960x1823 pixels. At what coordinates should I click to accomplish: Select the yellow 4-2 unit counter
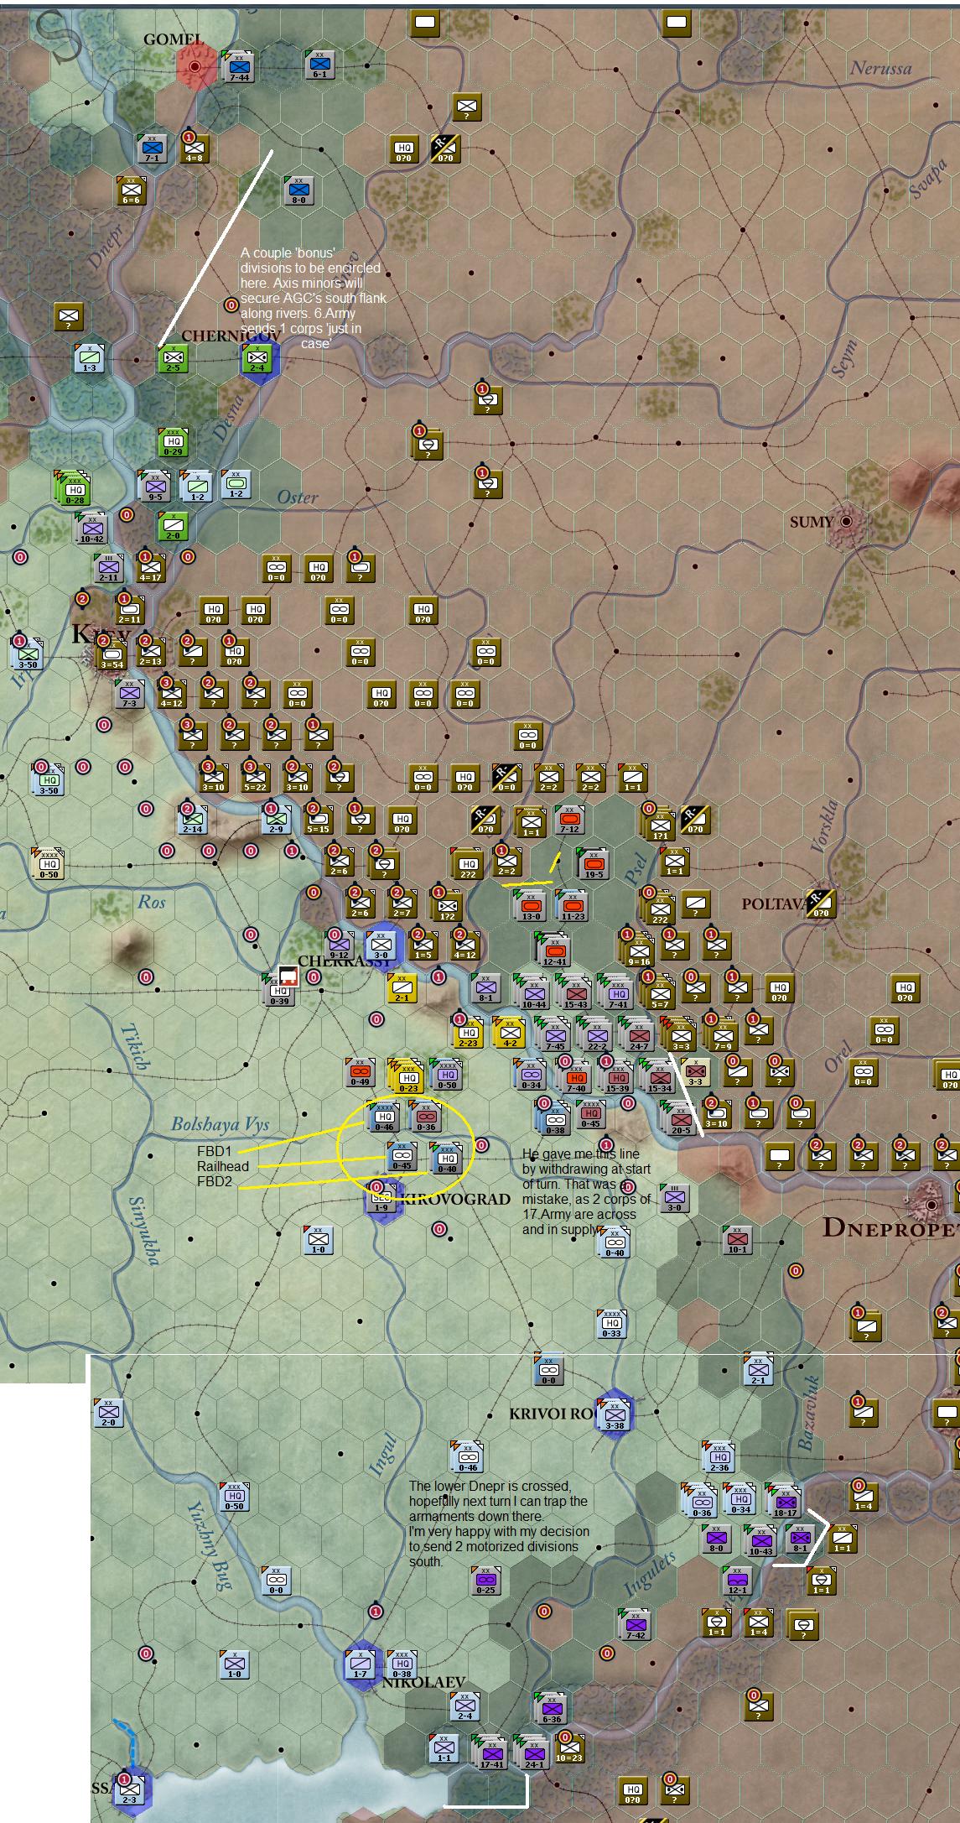509,1032
